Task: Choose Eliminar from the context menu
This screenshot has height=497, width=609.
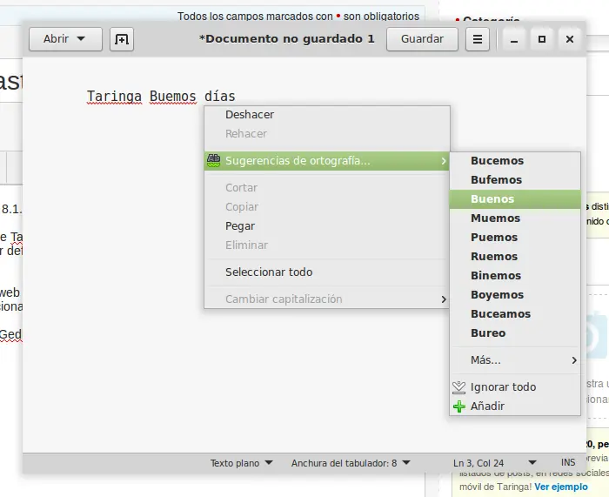Action: 326,245
